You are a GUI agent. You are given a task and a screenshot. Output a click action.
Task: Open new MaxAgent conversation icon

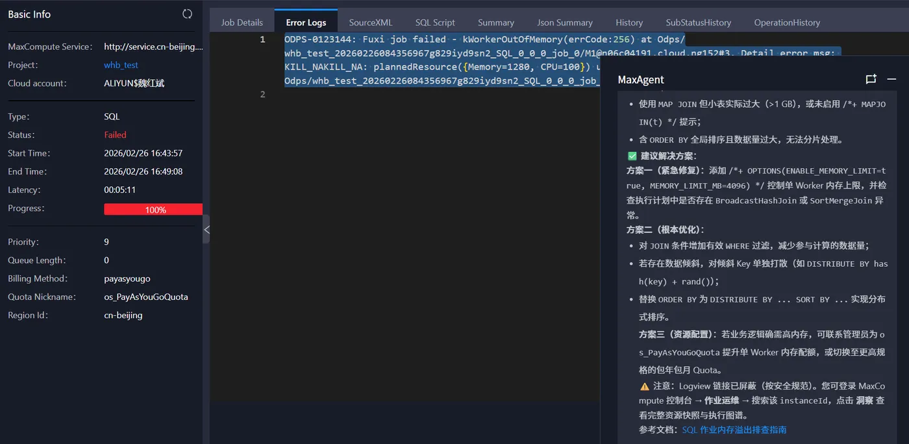click(x=871, y=79)
